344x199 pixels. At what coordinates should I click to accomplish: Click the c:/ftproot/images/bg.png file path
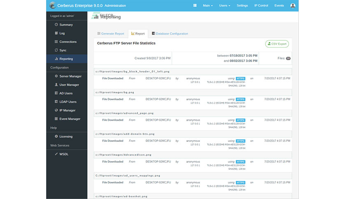tap(115, 92)
